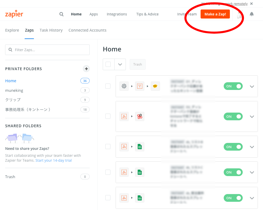Click the Google Sheets icon in third Zap
This screenshot has height=210, width=263.
pos(139,147)
